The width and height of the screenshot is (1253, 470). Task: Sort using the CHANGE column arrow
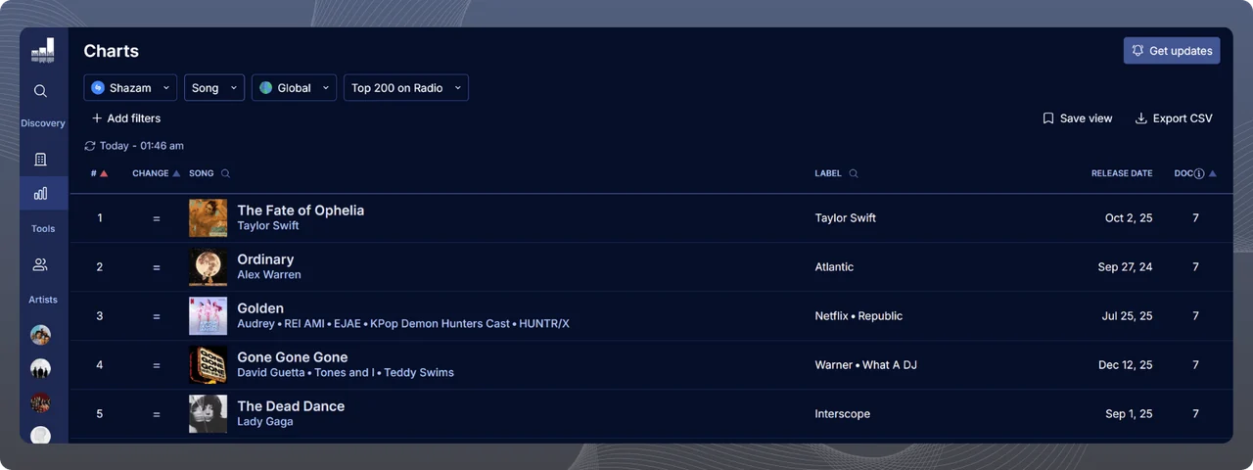[176, 173]
